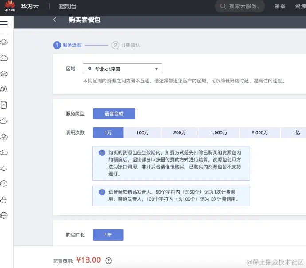Click the rounded-rectangle storage sidebar icon
The image size is (306, 268).
tap(4, 105)
